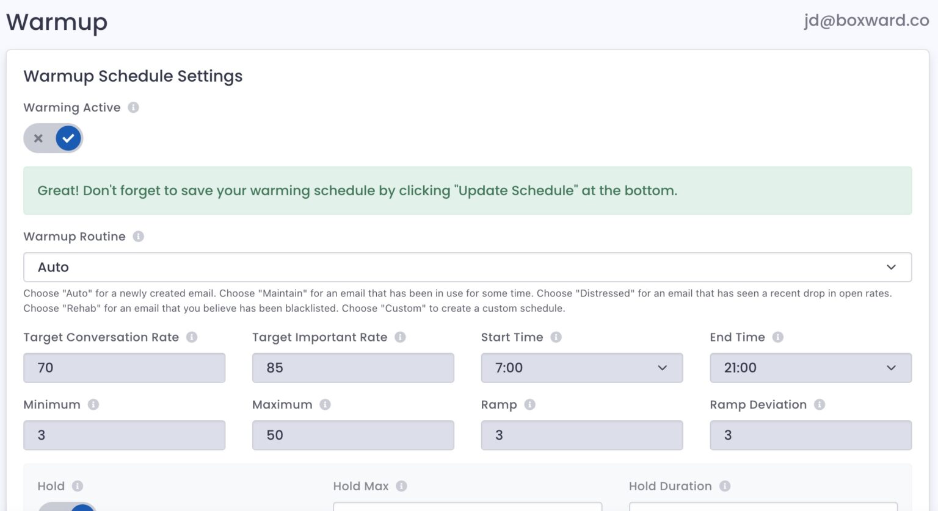Click info icon next to Hold Max
Viewport: 938px width, 511px height.
(x=401, y=486)
